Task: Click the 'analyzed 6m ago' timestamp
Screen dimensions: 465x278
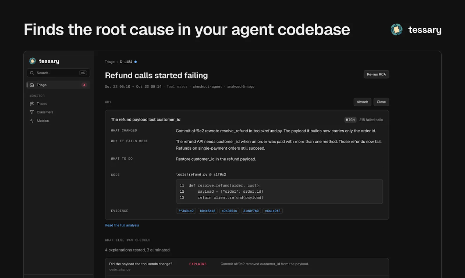Action: coord(241,87)
